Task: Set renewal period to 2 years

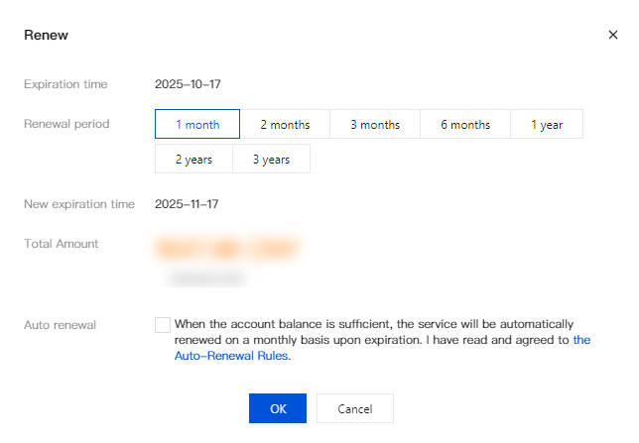Action: click(x=193, y=159)
